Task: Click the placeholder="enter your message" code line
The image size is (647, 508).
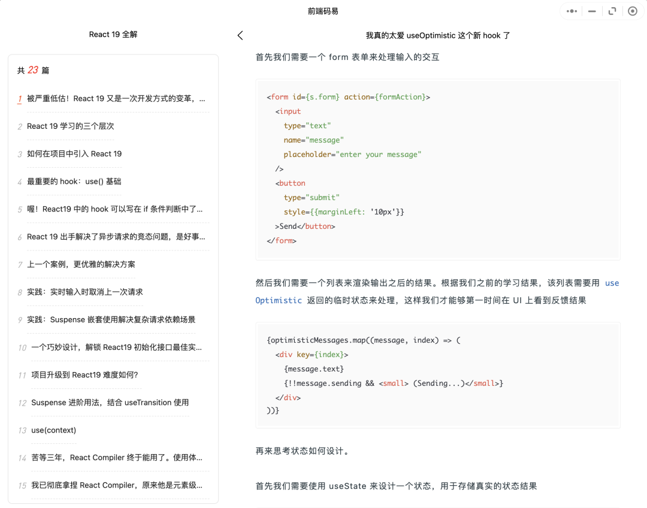Action: tap(352, 155)
